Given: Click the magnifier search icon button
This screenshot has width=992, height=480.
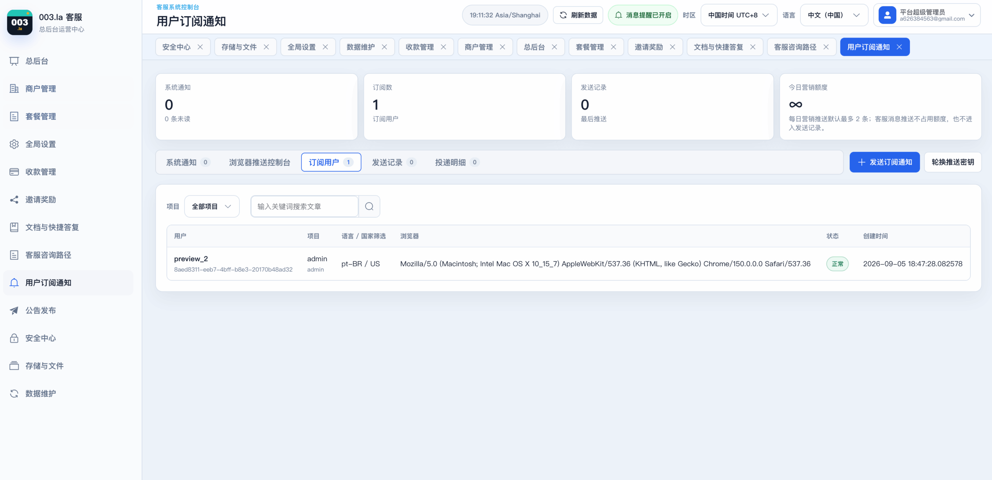Looking at the screenshot, I should coord(369,206).
